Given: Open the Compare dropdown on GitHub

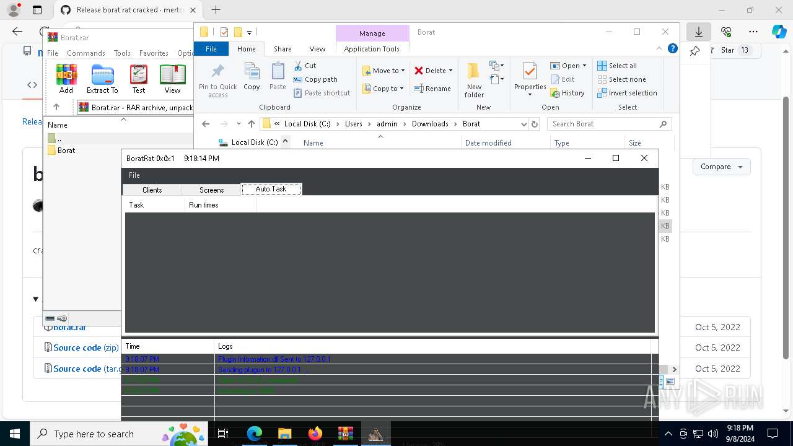Looking at the screenshot, I should pos(721,167).
